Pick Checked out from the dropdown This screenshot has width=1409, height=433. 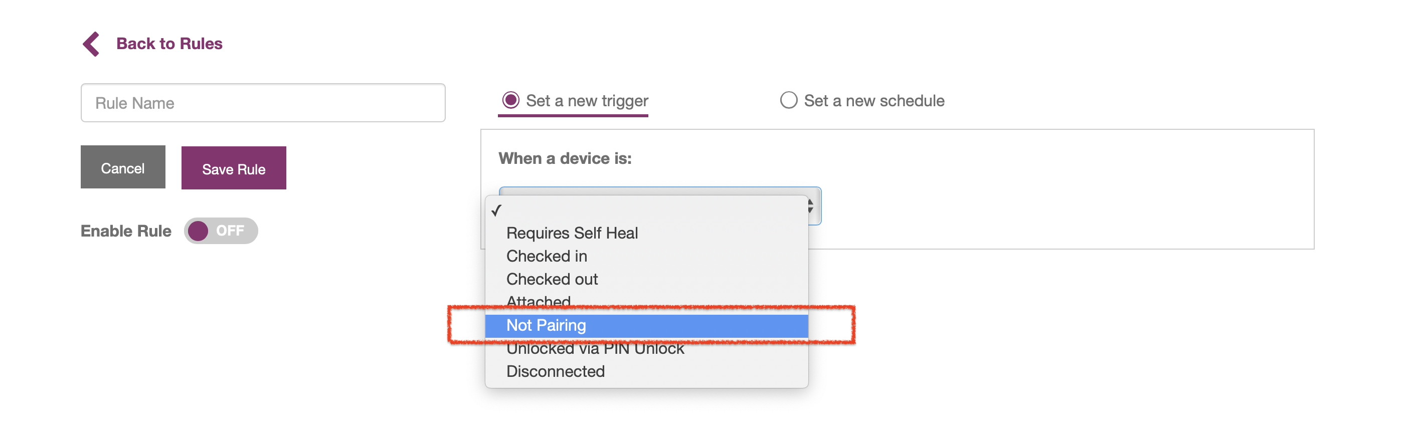(x=552, y=279)
